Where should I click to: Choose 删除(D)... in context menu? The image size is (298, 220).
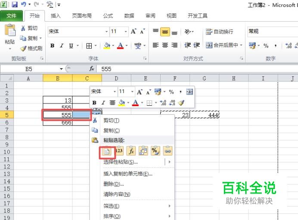pyautogui.click(x=133, y=184)
